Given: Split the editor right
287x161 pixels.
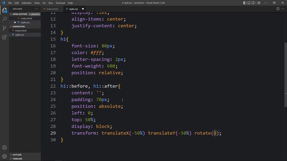Looking at the screenshot, I should (278, 9).
